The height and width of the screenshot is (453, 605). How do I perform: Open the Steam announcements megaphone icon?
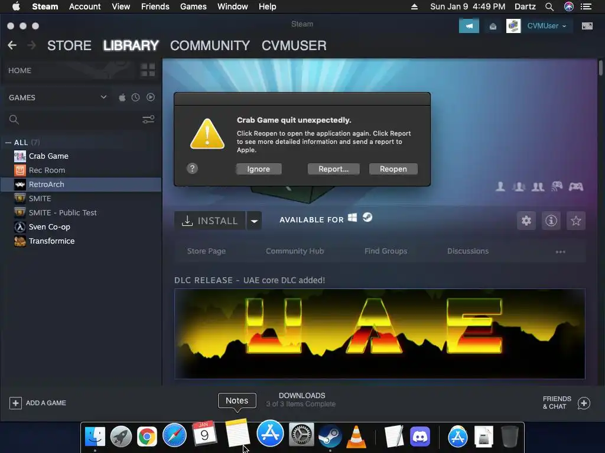pos(469,26)
